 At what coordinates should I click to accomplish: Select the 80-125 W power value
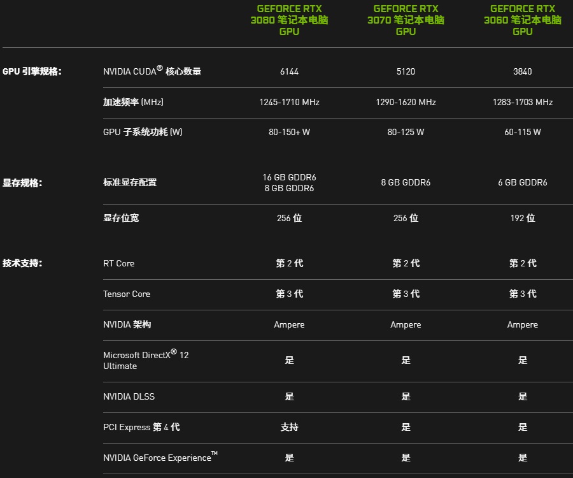[x=406, y=132]
